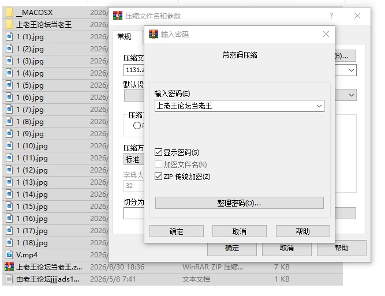Click the question mark help icon in title bar
This screenshot has height=296, width=385.
tap(331, 16)
